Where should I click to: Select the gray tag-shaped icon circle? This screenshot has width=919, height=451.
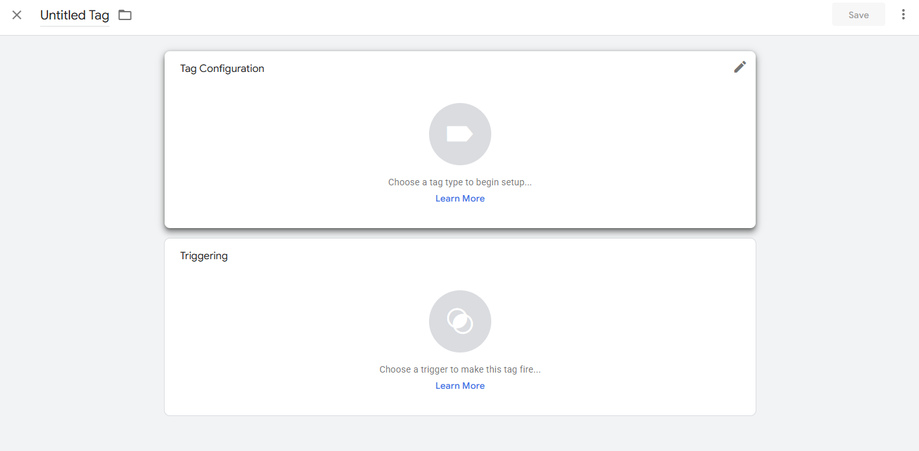click(x=460, y=134)
